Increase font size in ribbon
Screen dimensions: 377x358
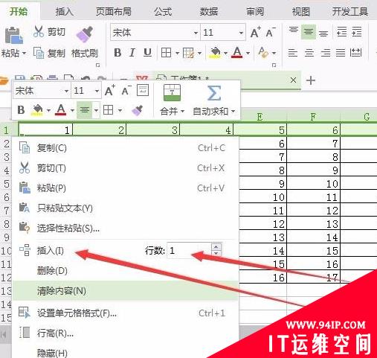point(256,32)
